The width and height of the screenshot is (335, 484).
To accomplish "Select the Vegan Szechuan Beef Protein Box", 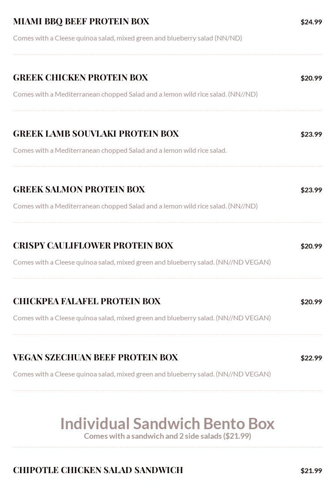I will coord(95,357).
